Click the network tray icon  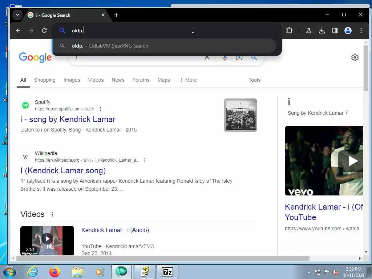tap(318, 272)
